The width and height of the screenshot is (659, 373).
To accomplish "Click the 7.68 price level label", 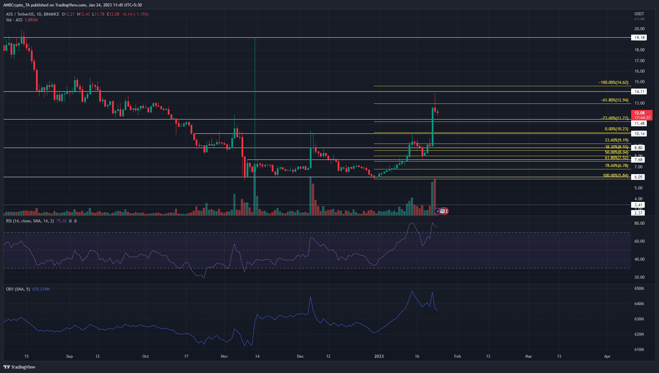I will coord(638,160).
